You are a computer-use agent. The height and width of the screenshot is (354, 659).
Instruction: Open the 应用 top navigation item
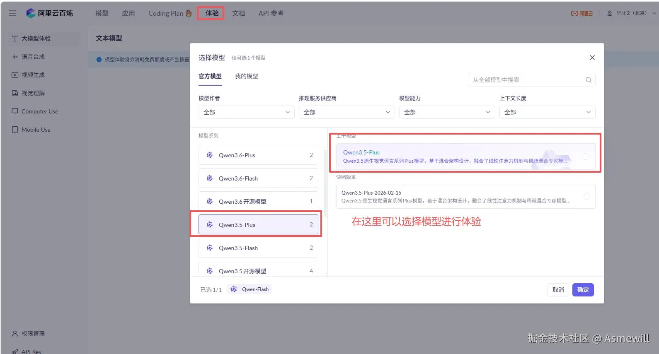pos(128,13)
